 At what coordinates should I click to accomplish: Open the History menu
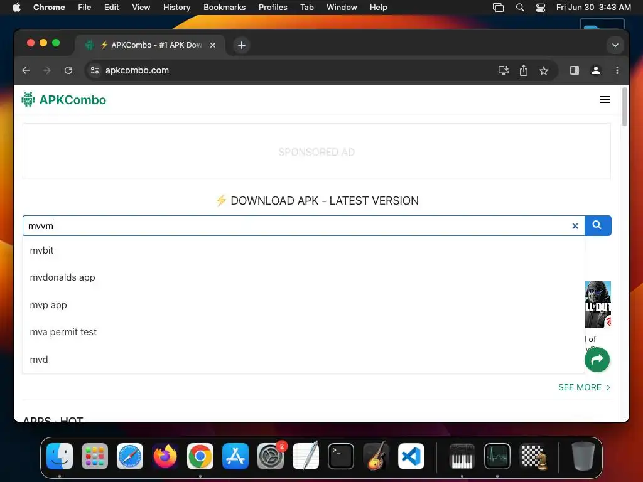click(x=176, y=8)
